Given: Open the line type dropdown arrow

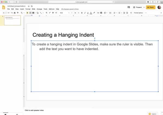Looking at the screenshot, I should [43, 13].
